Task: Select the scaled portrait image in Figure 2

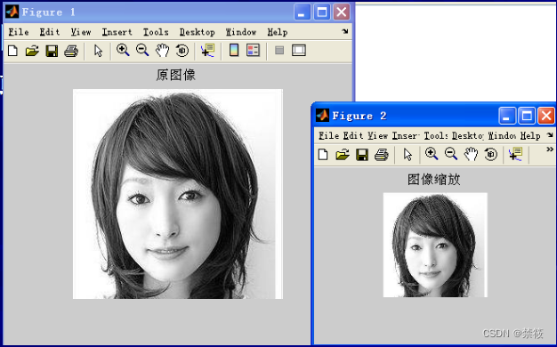Action: click(x=435, y=245)
